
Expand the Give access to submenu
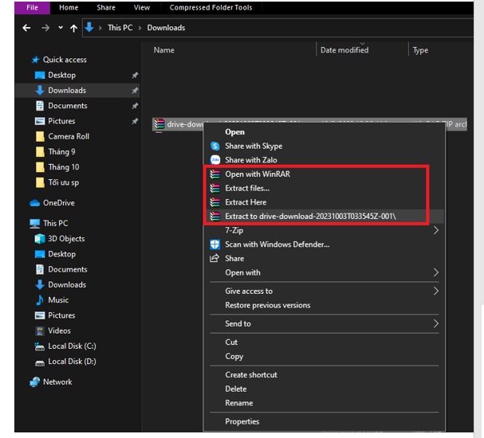[x=436, y=291]
